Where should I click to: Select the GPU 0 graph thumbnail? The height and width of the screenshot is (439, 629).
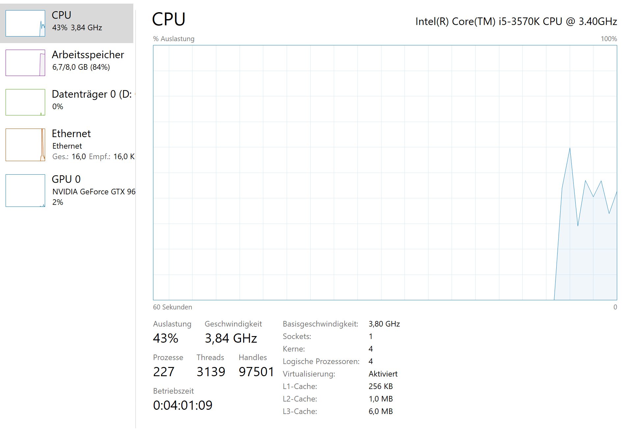(x=25, y=190)
